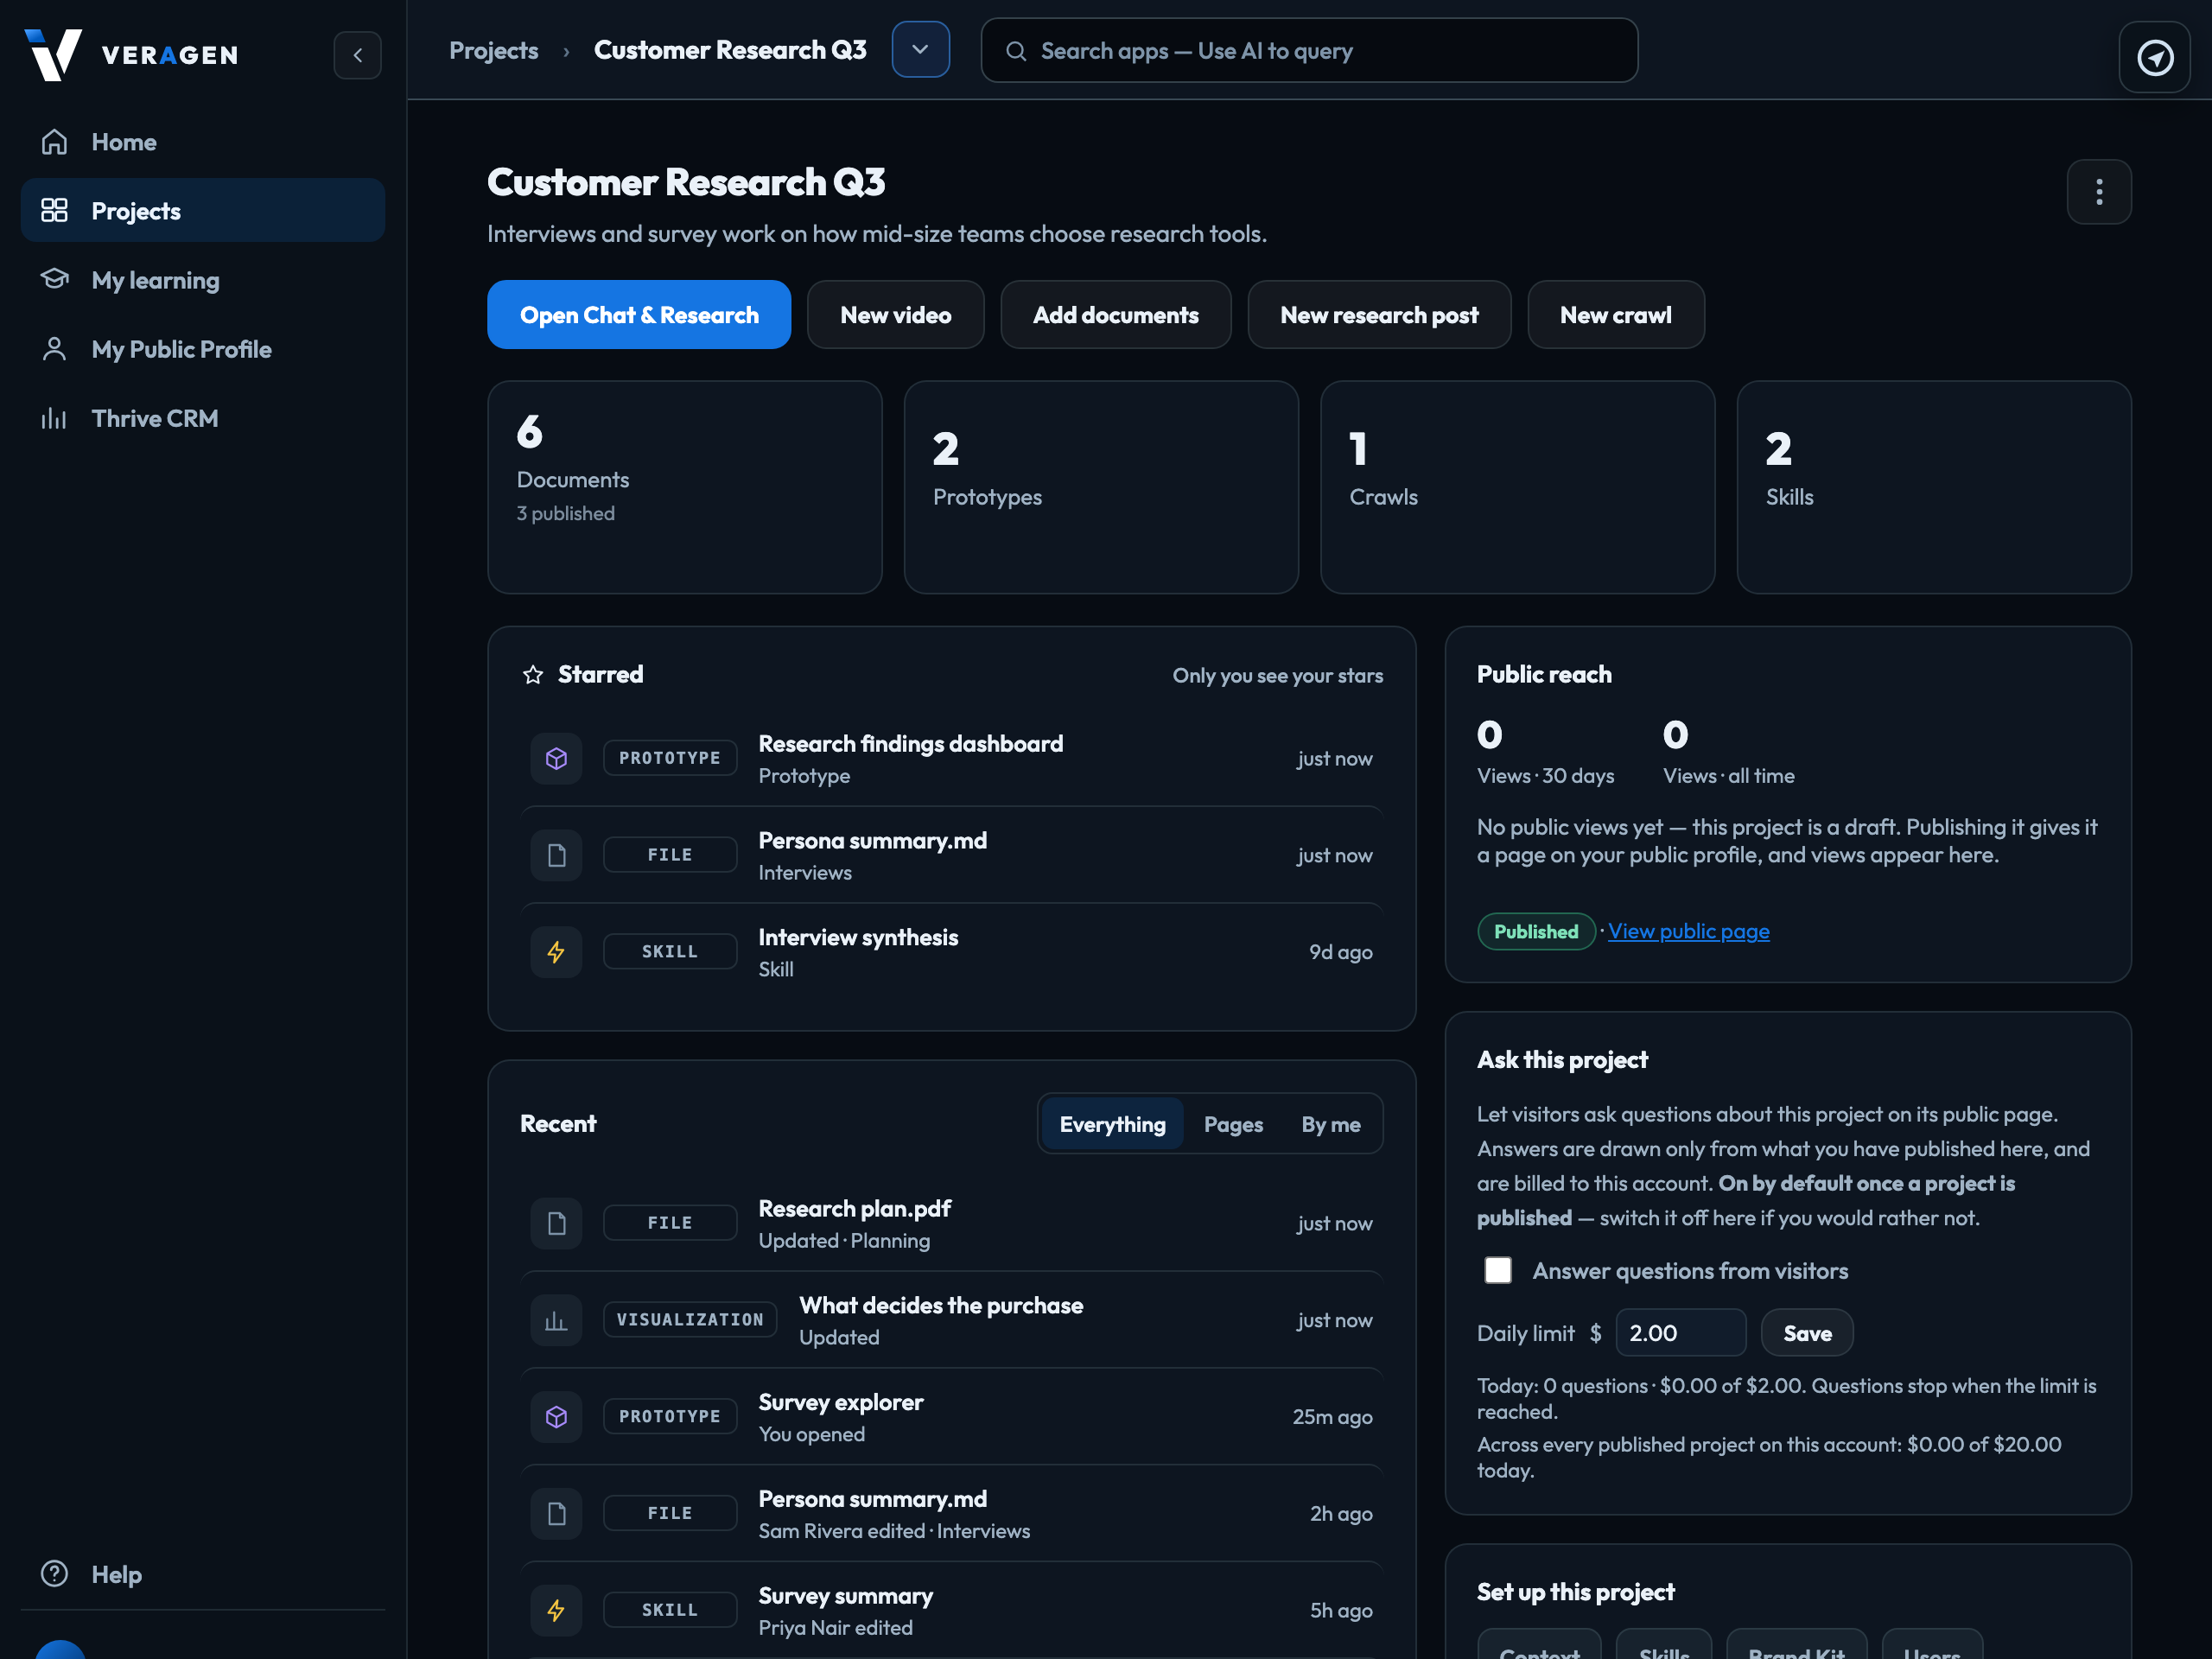
Task: Click the New crawl button
Action: [1615, 314]
